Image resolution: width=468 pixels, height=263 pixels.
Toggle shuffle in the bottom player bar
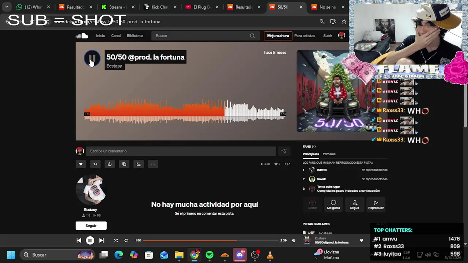pyautogui.click(x=116, y=240)
